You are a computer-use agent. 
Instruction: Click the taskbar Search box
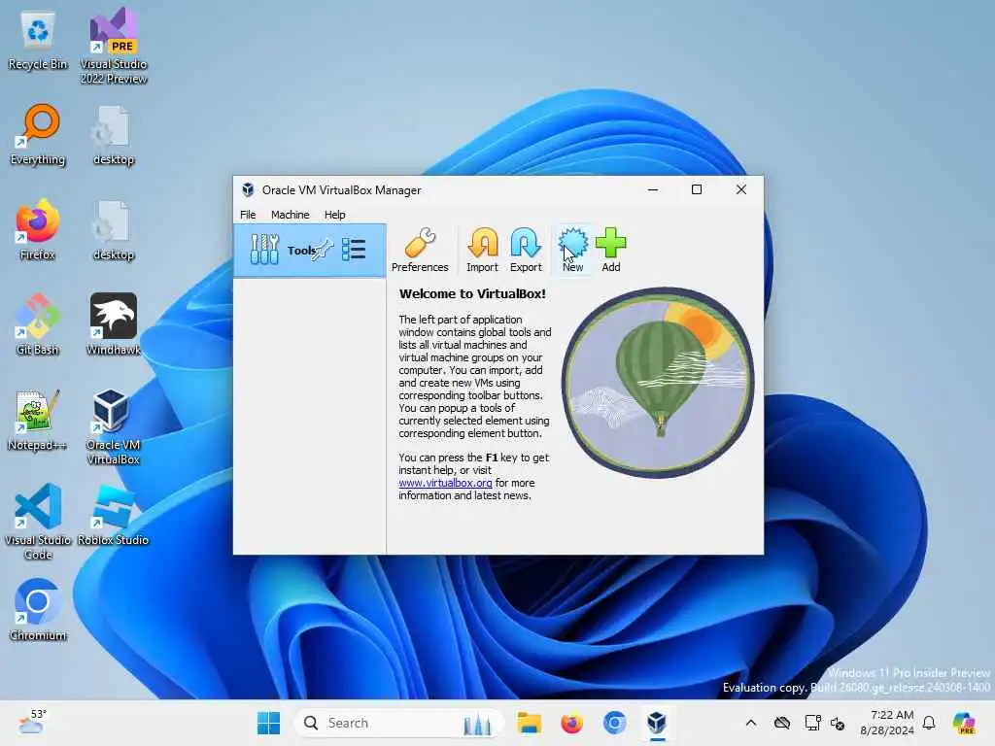(x=399, y=723)
